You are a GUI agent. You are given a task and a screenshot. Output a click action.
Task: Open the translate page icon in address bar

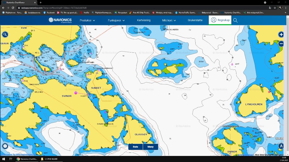point(270,8)
